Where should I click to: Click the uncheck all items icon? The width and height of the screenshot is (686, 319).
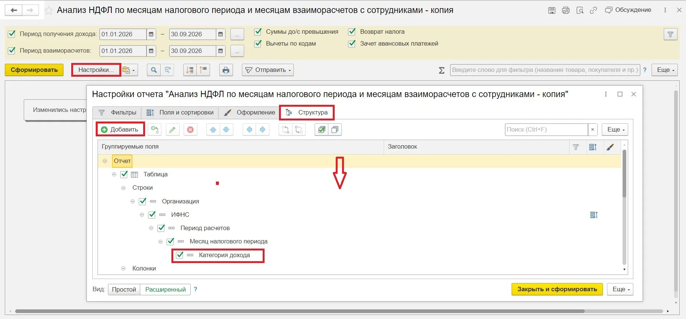tap(335, 130)
